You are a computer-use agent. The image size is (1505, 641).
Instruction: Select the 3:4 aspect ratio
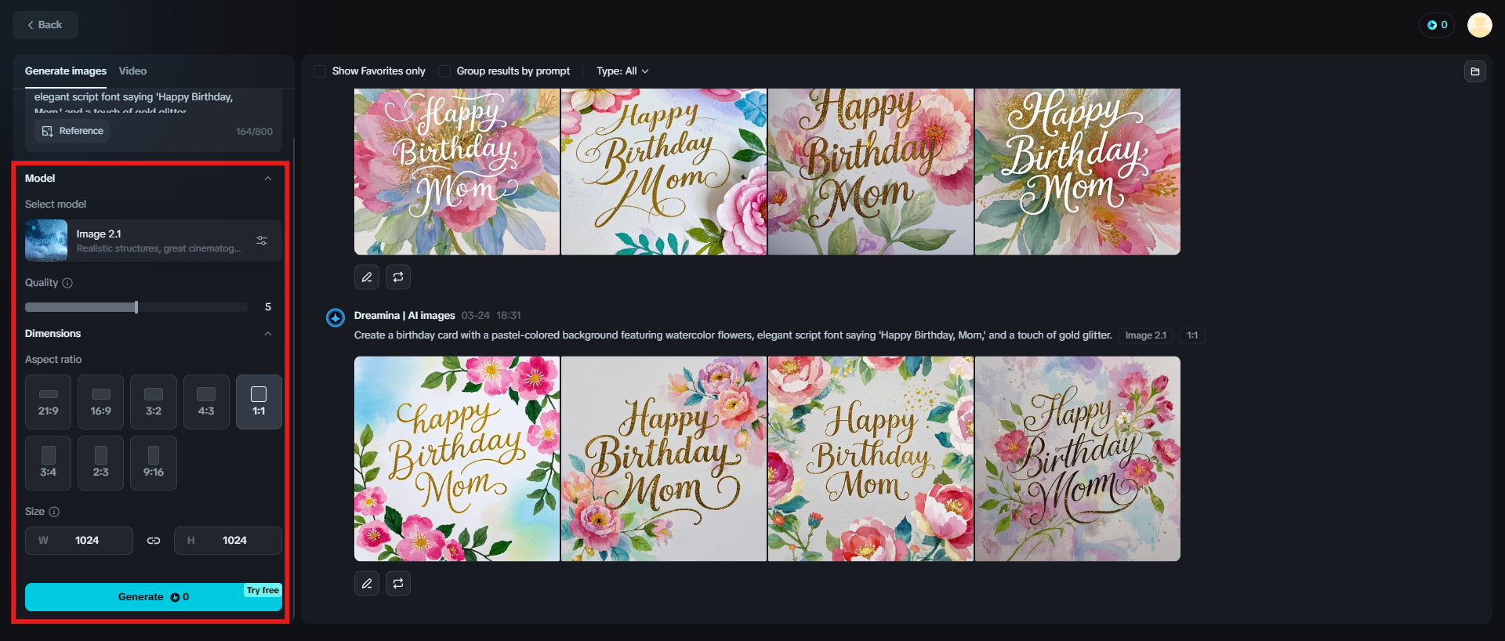click(x=49, y=463)
